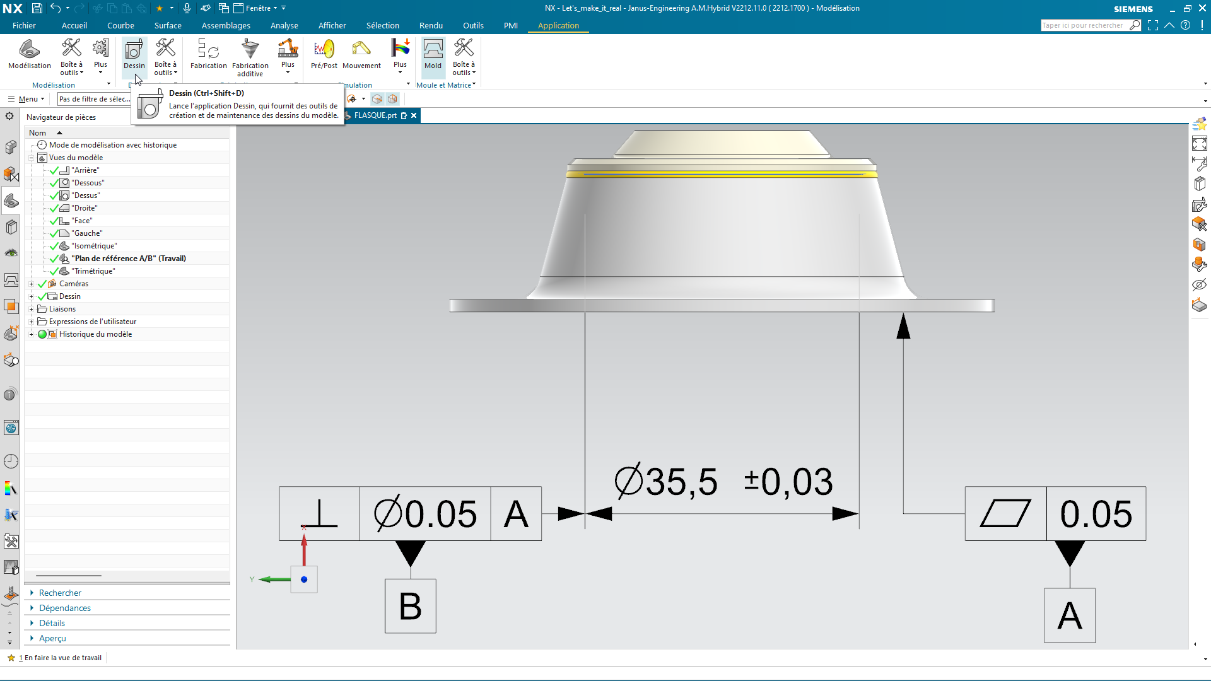Switch to the Analyse ribbon tab
Image resolution: width=1211 pixels, height=681 pixels.
284,25
